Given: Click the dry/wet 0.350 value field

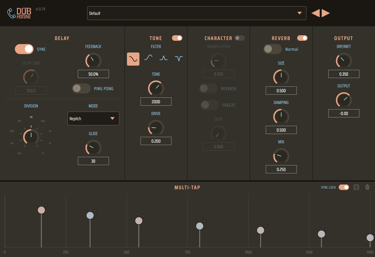Looking at the screenshot, I should pyautogui.click(x=344, y=74).
